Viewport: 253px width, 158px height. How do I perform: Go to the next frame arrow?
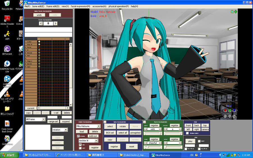tap(55, 24)
